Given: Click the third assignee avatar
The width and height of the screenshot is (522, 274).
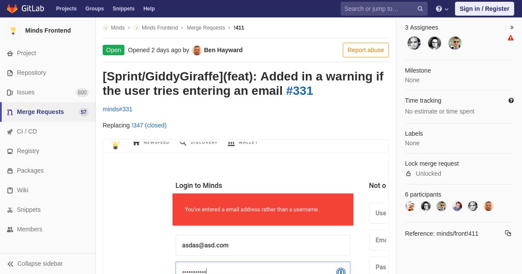Looking at the screenshot, I should coord(455,43).
